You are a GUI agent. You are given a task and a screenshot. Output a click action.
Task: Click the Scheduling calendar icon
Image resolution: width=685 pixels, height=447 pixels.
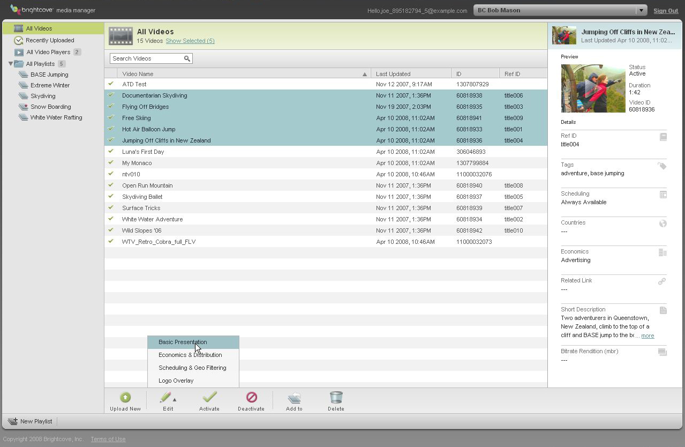tap(663, 195)
